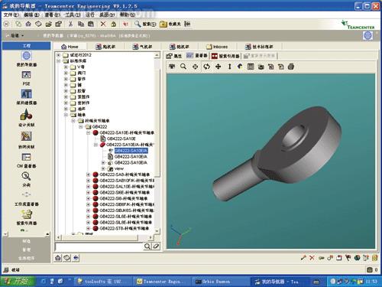Click the Search (S) toolbar button
Image resolution: width=382 pixels, height=287 pixels.
(145, 24)
